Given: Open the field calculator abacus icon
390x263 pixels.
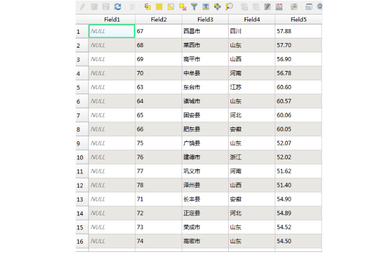Looking at the screenshot, I should (279, 7).
